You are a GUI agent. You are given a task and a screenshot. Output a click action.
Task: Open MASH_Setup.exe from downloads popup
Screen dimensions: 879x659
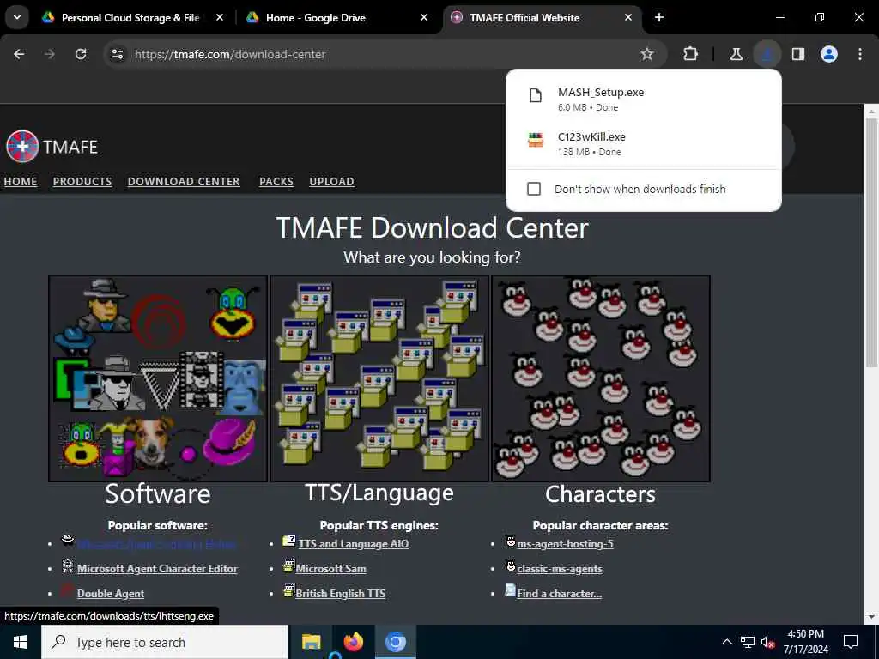(644, 100)
